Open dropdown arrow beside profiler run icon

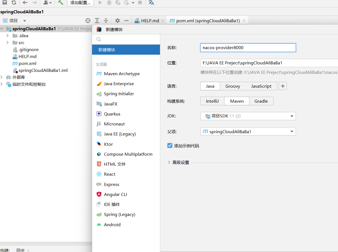pyautogui.click(x=133, y=3)
